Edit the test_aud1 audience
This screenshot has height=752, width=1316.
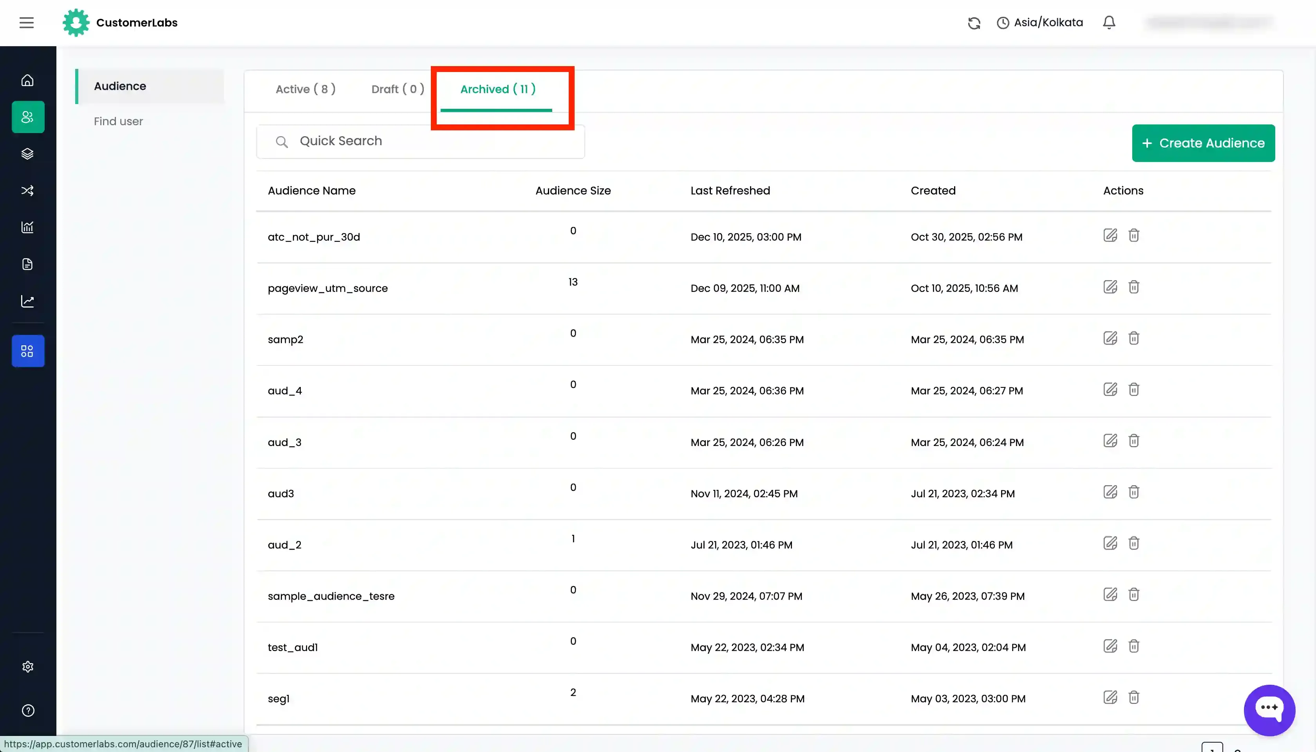[1110, 646]
